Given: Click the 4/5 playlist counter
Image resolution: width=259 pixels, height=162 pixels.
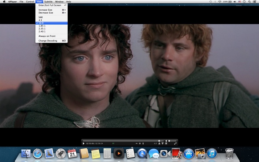Looking at the screenshot, I should coord(155,144).
